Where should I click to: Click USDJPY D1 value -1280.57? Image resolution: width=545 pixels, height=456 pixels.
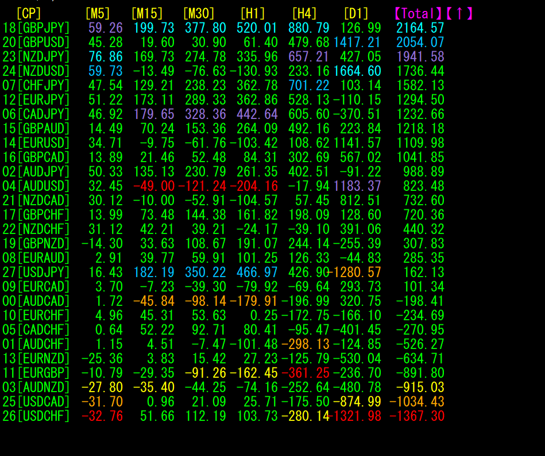click(354, 272)
